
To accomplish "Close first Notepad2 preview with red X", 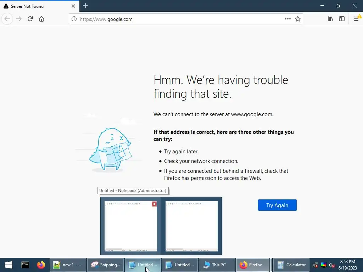I will [154, 204].
